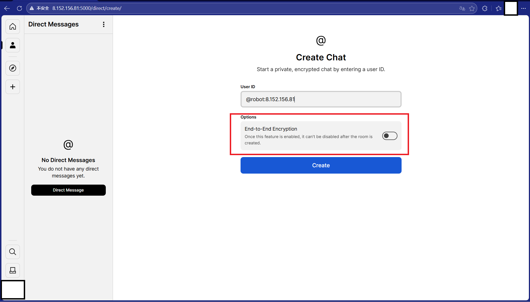Enable the End-to-End Encryption switch
Image resolution: width=530 pixels, height=302 pixels.
pyautogui.click(x=389, y=136)
